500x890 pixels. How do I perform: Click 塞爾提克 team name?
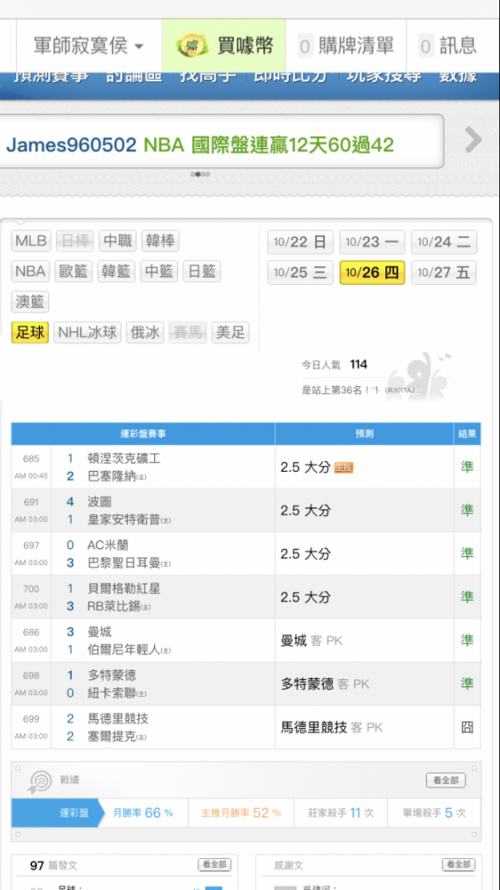pyautogui.click(x=112, y=737)
